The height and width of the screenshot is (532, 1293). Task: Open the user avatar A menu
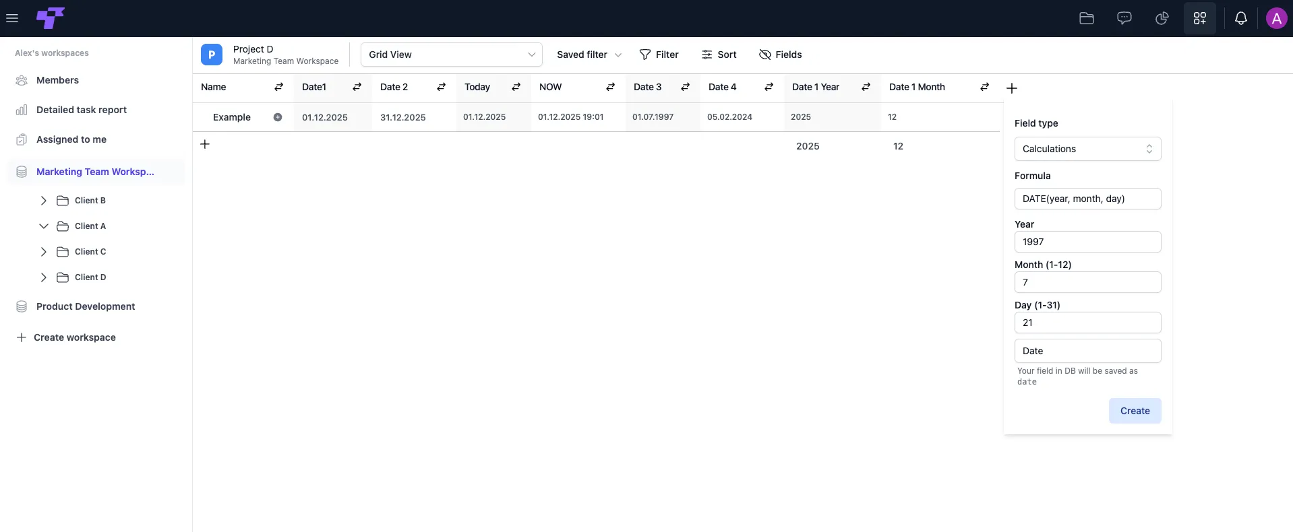tap(1277, 18)
